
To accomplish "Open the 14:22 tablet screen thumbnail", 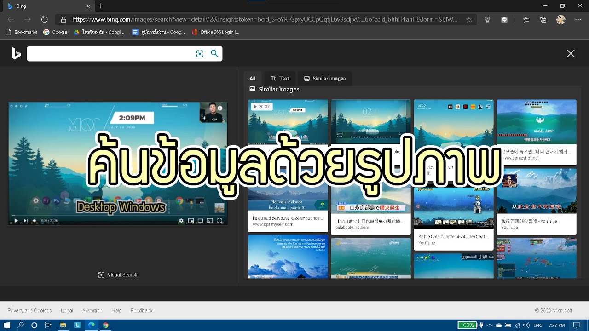I will pos(453,122).
